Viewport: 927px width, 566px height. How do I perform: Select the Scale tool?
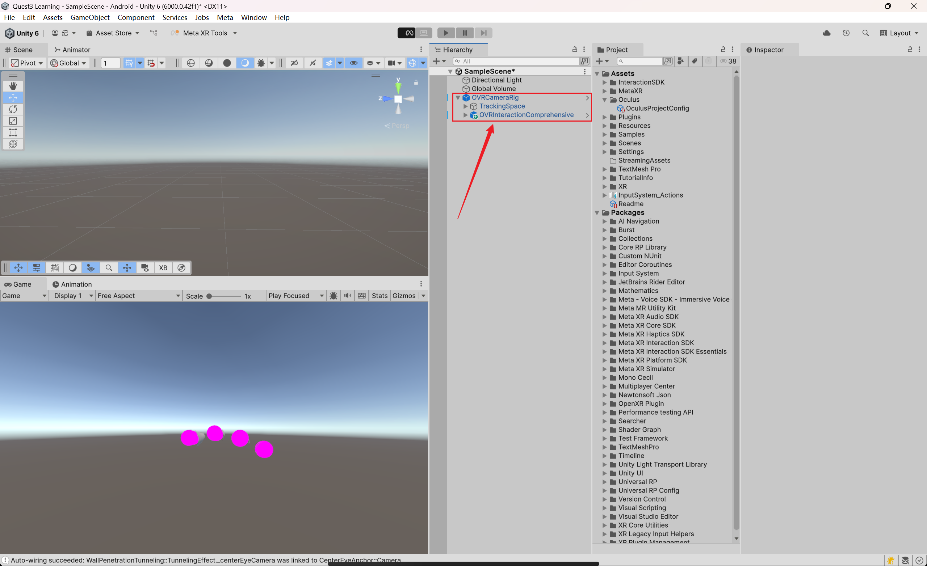point(13,121)
